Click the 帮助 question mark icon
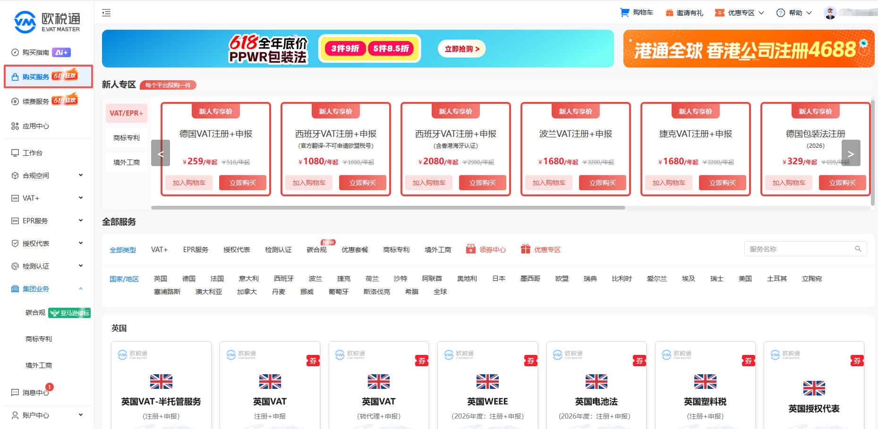Screen dimensions: 878x429 pyautogui.click(x=780, y=13)
